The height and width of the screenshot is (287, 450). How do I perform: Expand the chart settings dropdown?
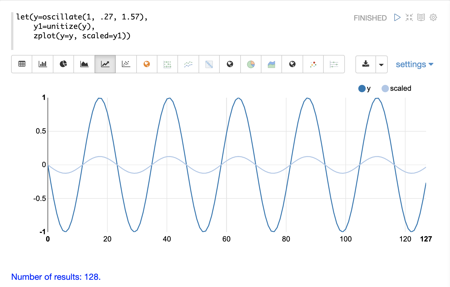click(414, 64)
